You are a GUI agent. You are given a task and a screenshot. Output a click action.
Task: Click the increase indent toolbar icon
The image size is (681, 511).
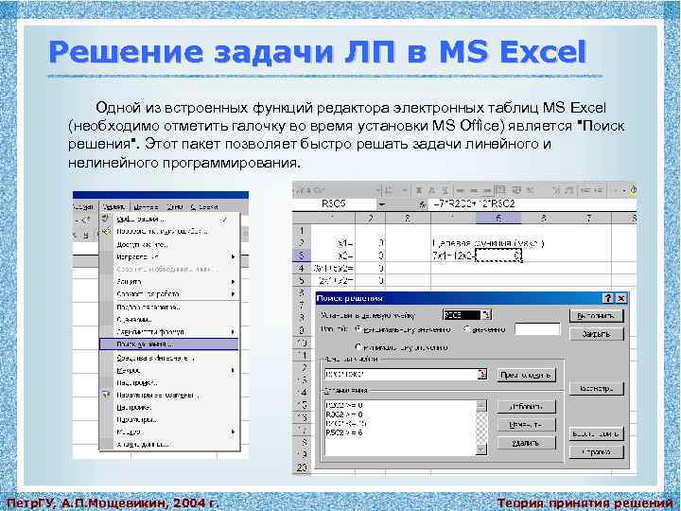pos(599,190)
